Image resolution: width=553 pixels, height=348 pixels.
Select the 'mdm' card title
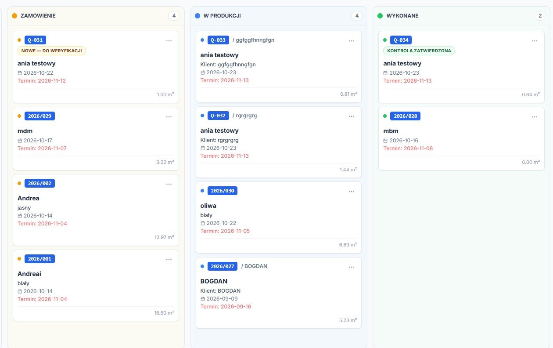click(x=25, y=131)
